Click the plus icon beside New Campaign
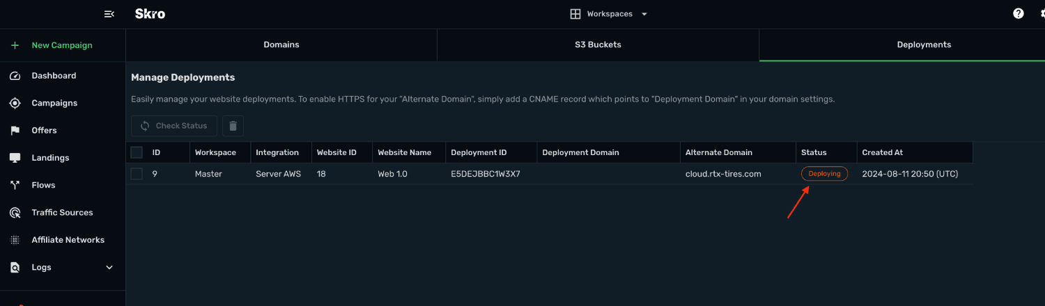This screenshot has height=306, width=1045. click(15, 45)
